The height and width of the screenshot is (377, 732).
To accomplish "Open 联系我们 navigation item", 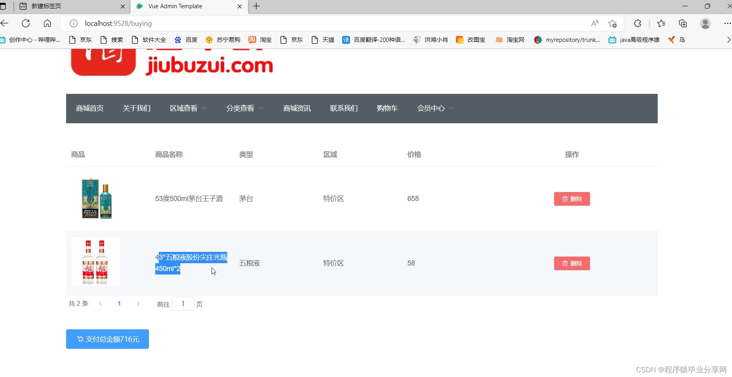I will point(344,108).
